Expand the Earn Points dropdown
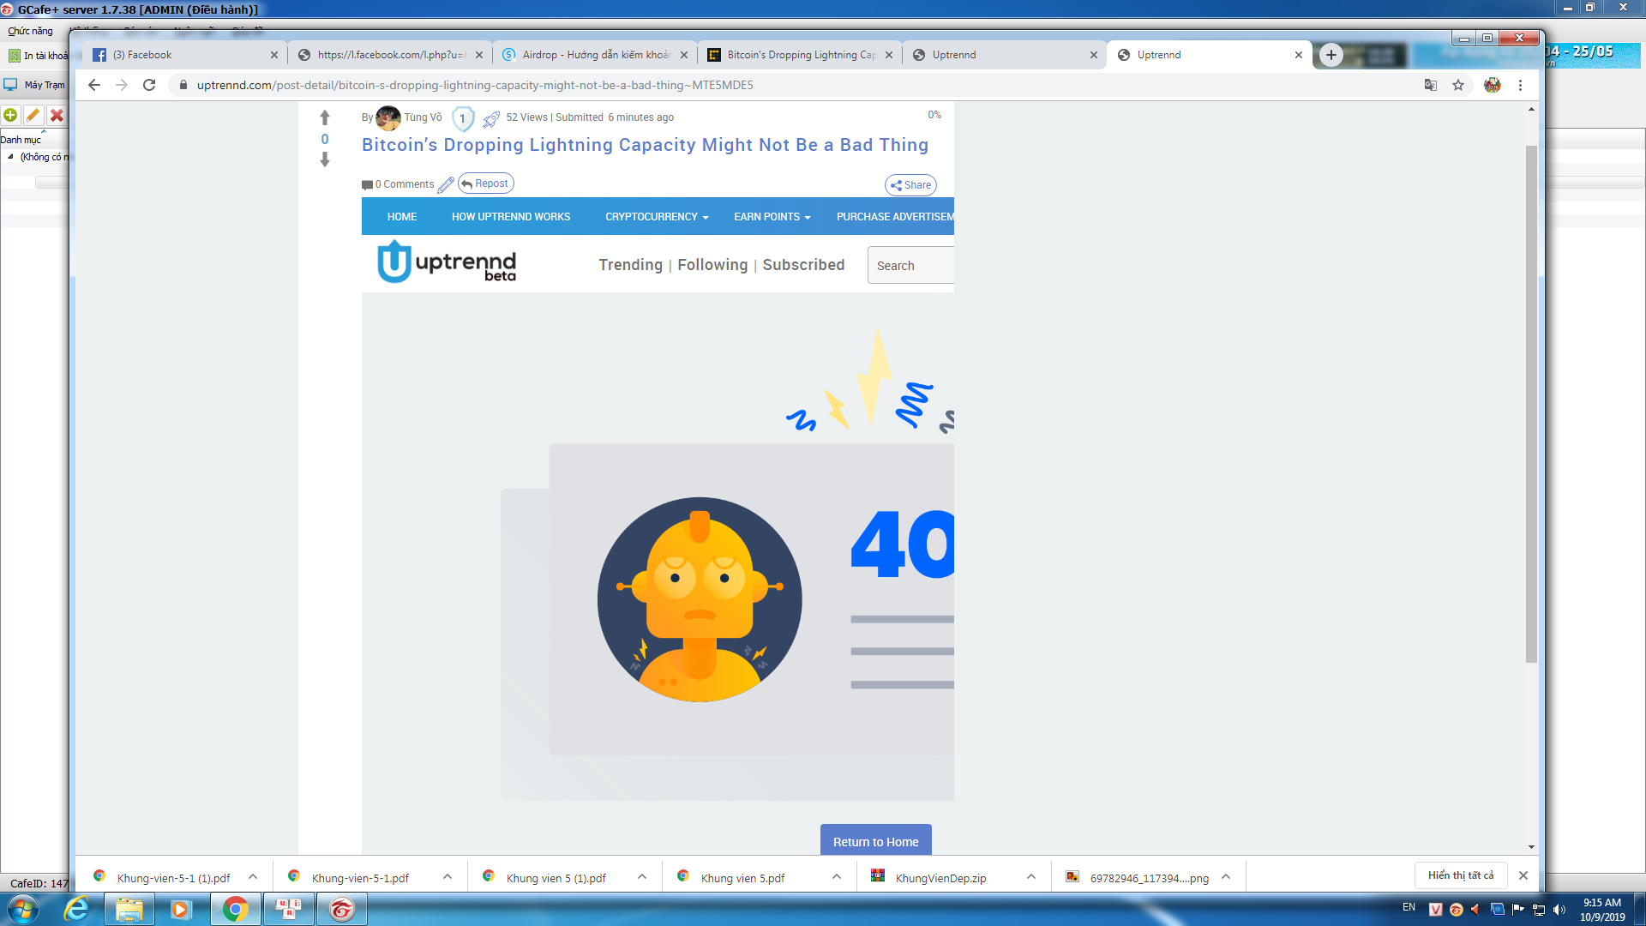Image resolution: width=1646 pixels, height=926 pixels. click(772, 217)
